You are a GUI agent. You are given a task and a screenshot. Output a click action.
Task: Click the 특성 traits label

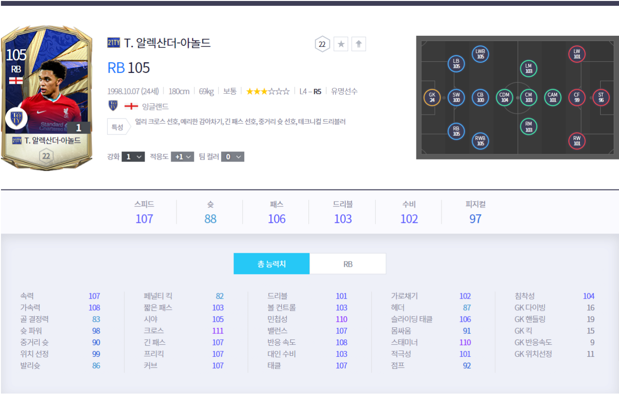[117, 127]
